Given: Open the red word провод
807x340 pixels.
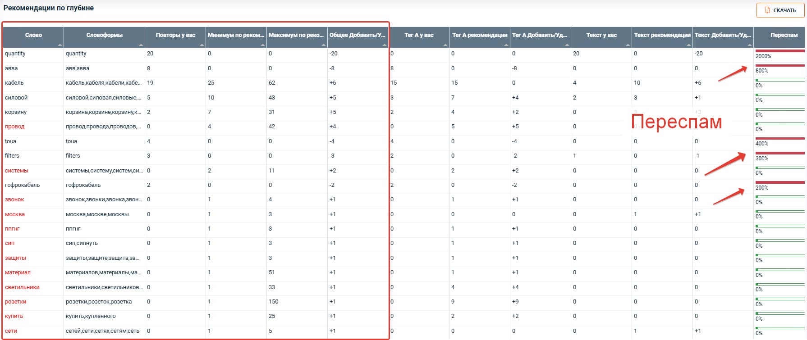Looking at the screenshot, I should [15, 127].
